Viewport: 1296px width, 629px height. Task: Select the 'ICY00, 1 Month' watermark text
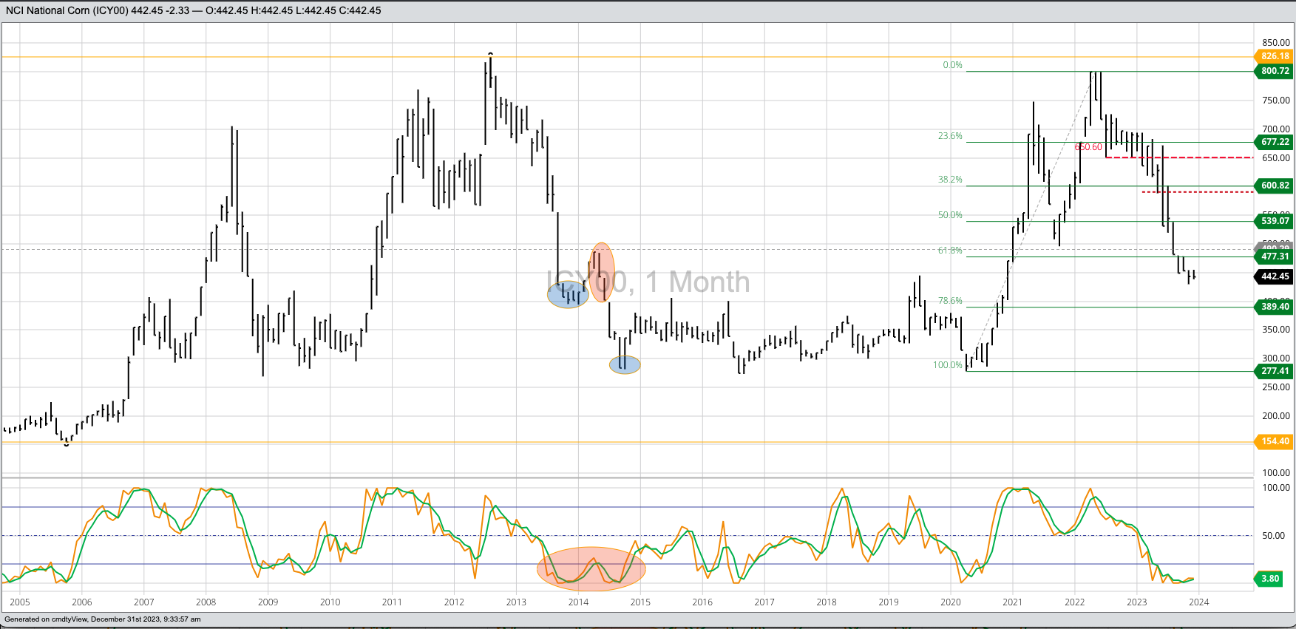pos(648,282)
